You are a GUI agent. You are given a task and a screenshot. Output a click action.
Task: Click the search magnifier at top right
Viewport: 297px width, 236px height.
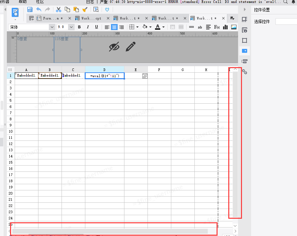(286, 2)
